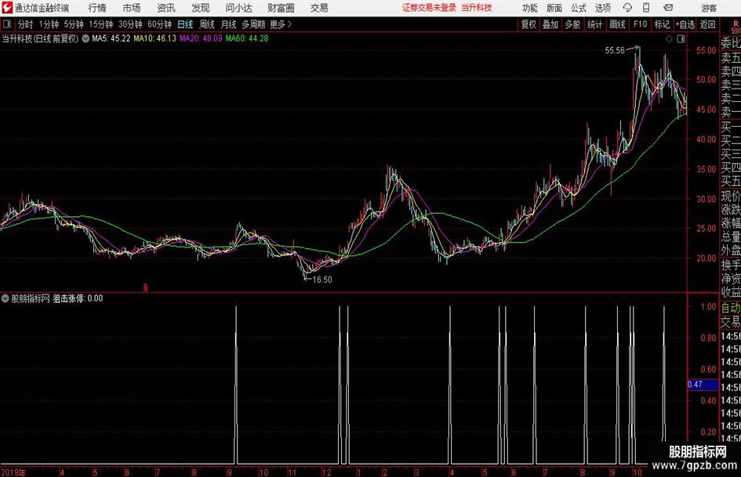Click 狙击涨停: 0.00 indicator label

(78, 298)
